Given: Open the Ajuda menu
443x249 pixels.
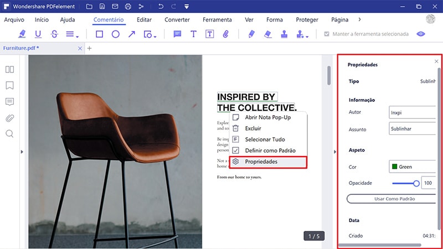Looking at the screenshot, I should pos(68,20).
